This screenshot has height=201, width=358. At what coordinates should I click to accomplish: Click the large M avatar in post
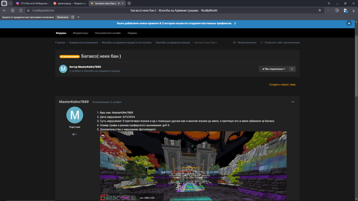(x=75, y=115)
